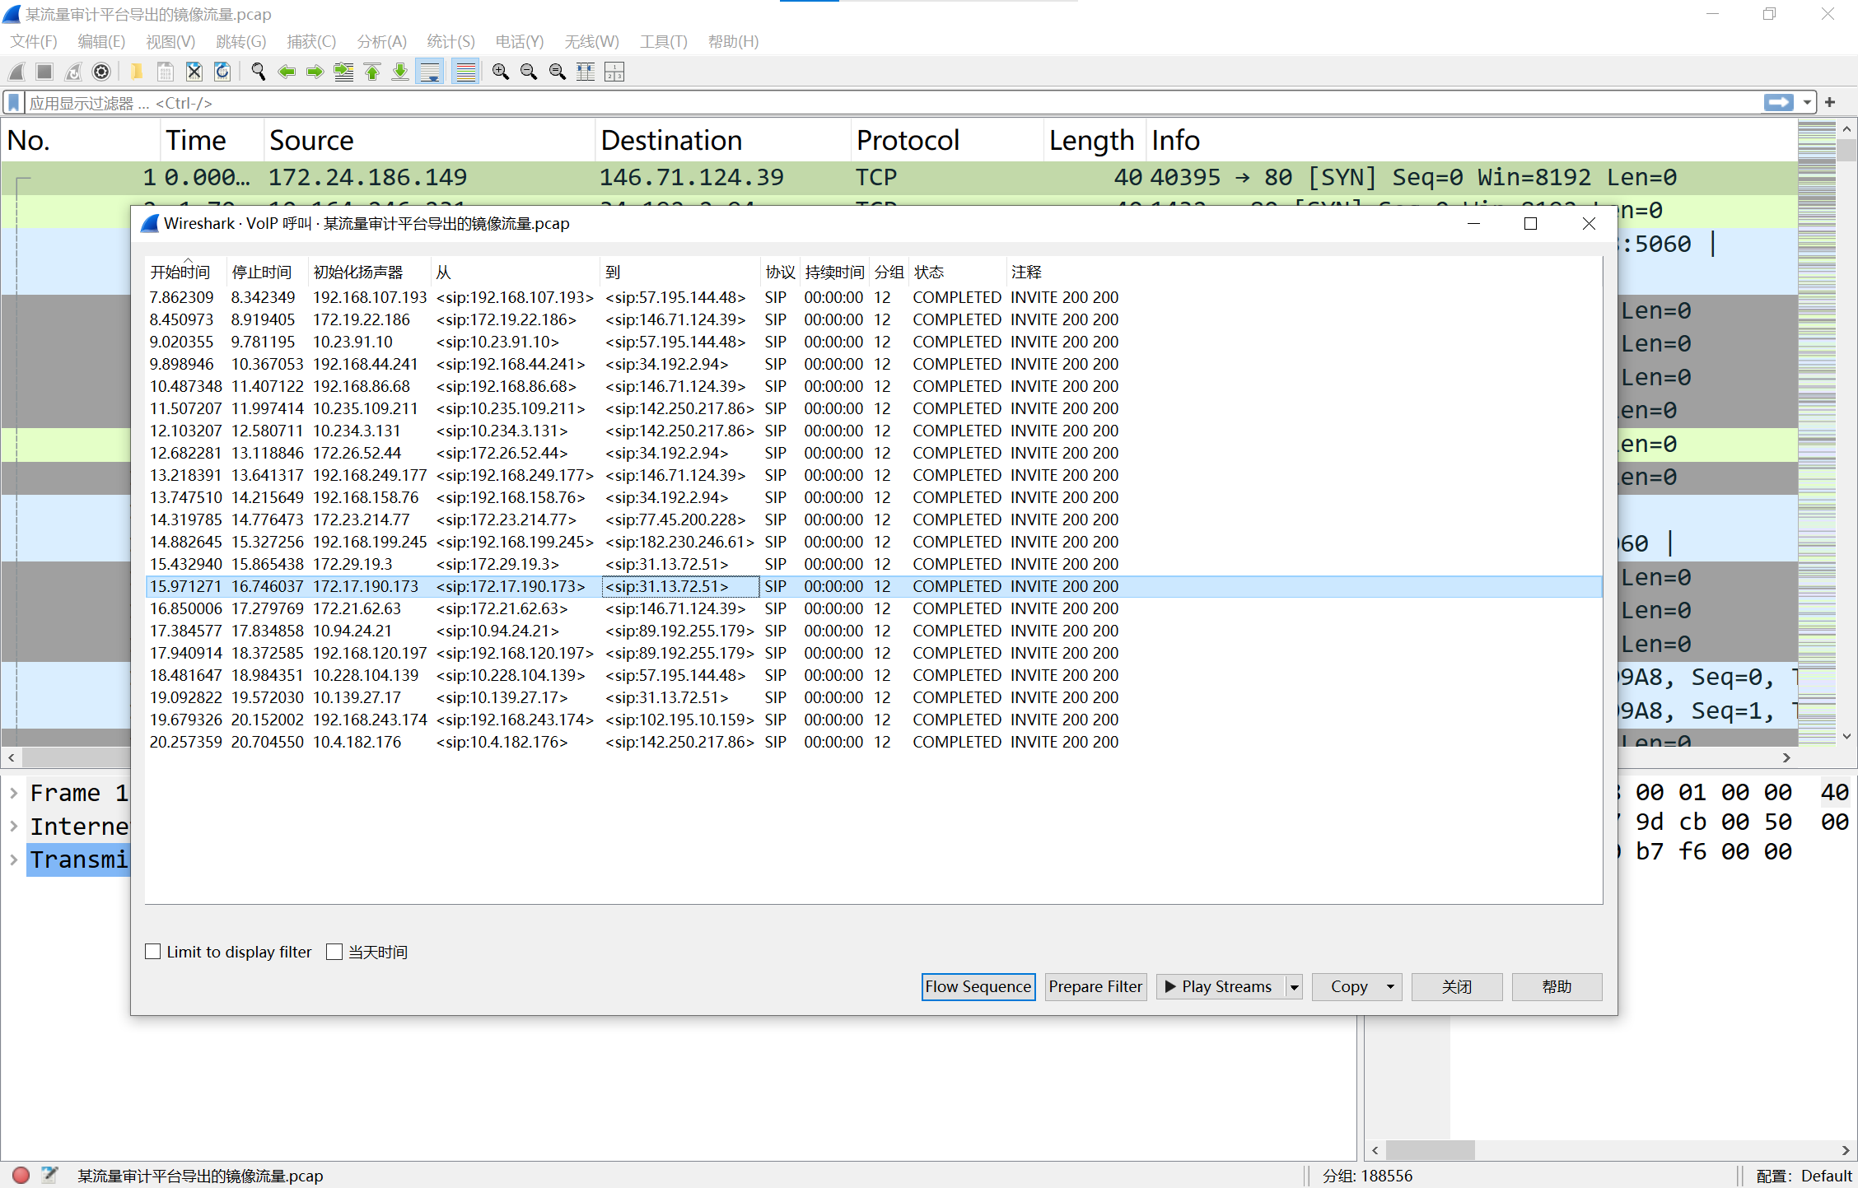Screen dimensions: 1858x1188
Task: Expand the Frame 1 tree item
Action: tap(14, 793)
